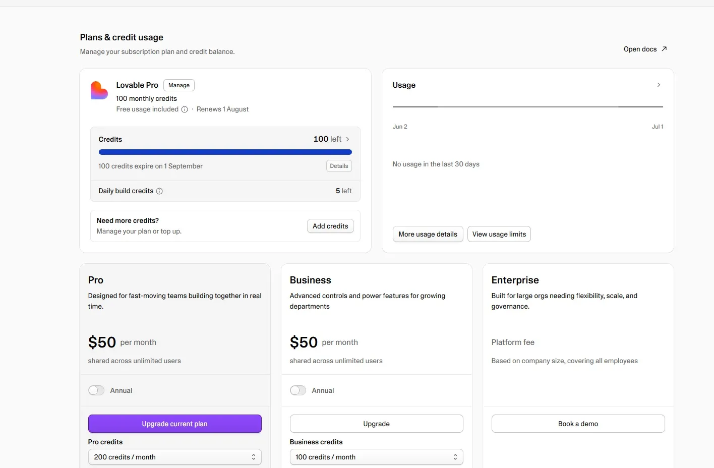
Task: Click the '100 credits expire on 1 September' text
Action: [151, 166]
